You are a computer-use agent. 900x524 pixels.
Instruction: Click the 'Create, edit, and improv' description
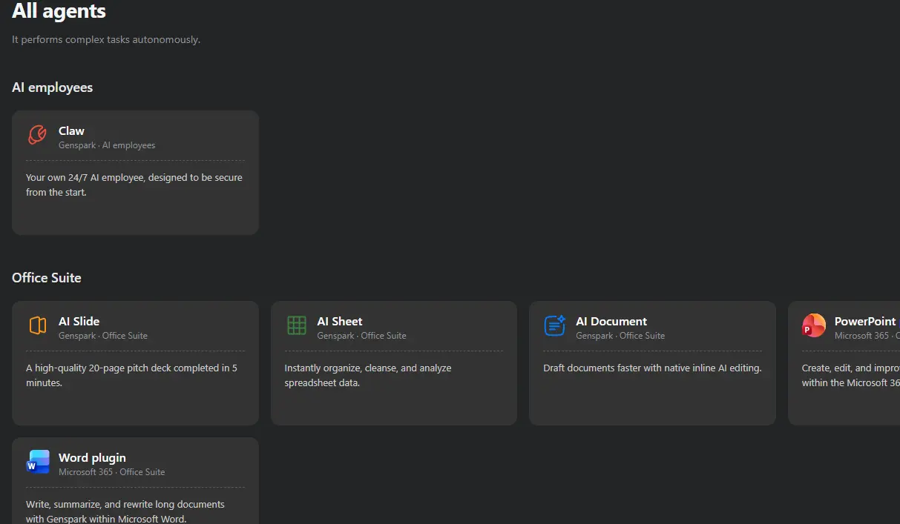pos(850,376)
